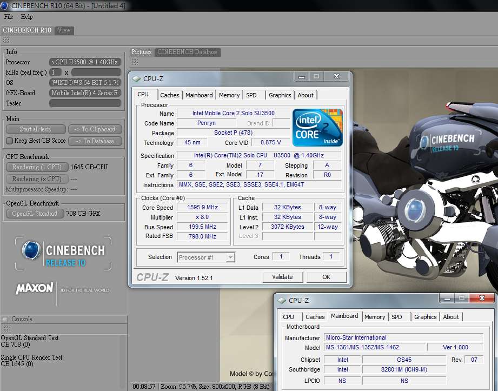Click the grip handle below the Pictures tab

click(x=135, y=62)
